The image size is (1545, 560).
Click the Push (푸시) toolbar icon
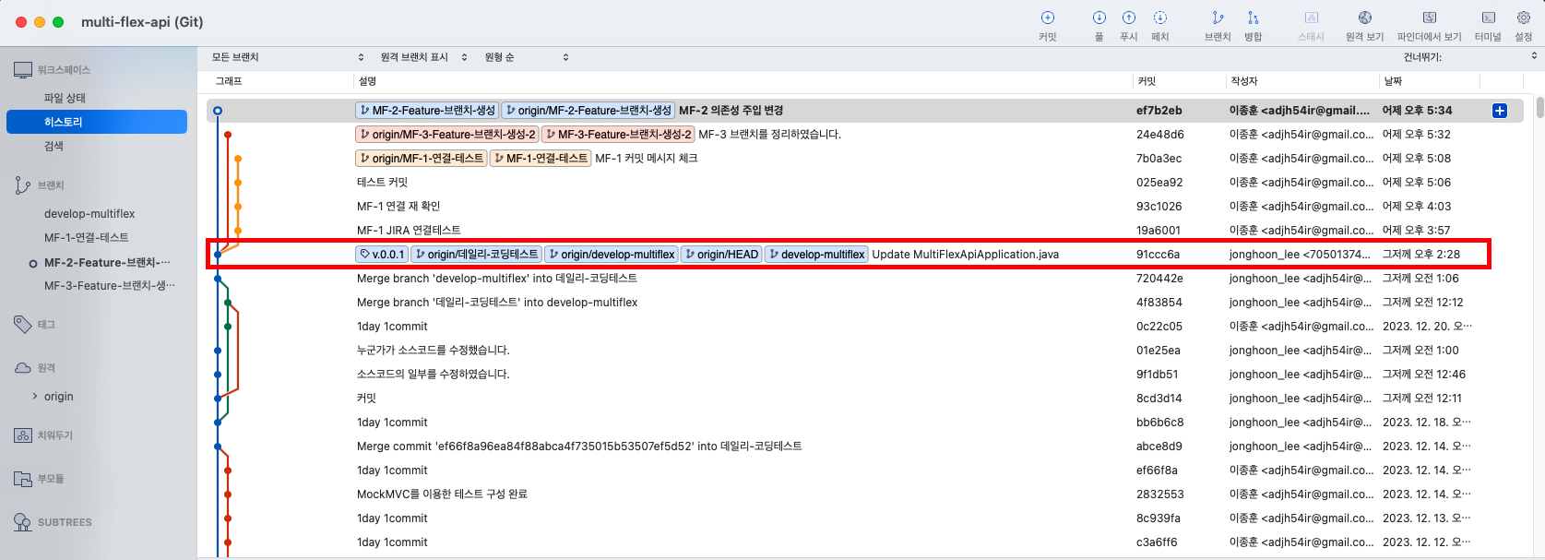click(x=1129, y=18)
